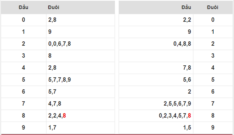The width and height of the screenshot is (234, 135).
Task: Select the cell showing 5,7,7,8,9
Action: [x=81, y=80]
